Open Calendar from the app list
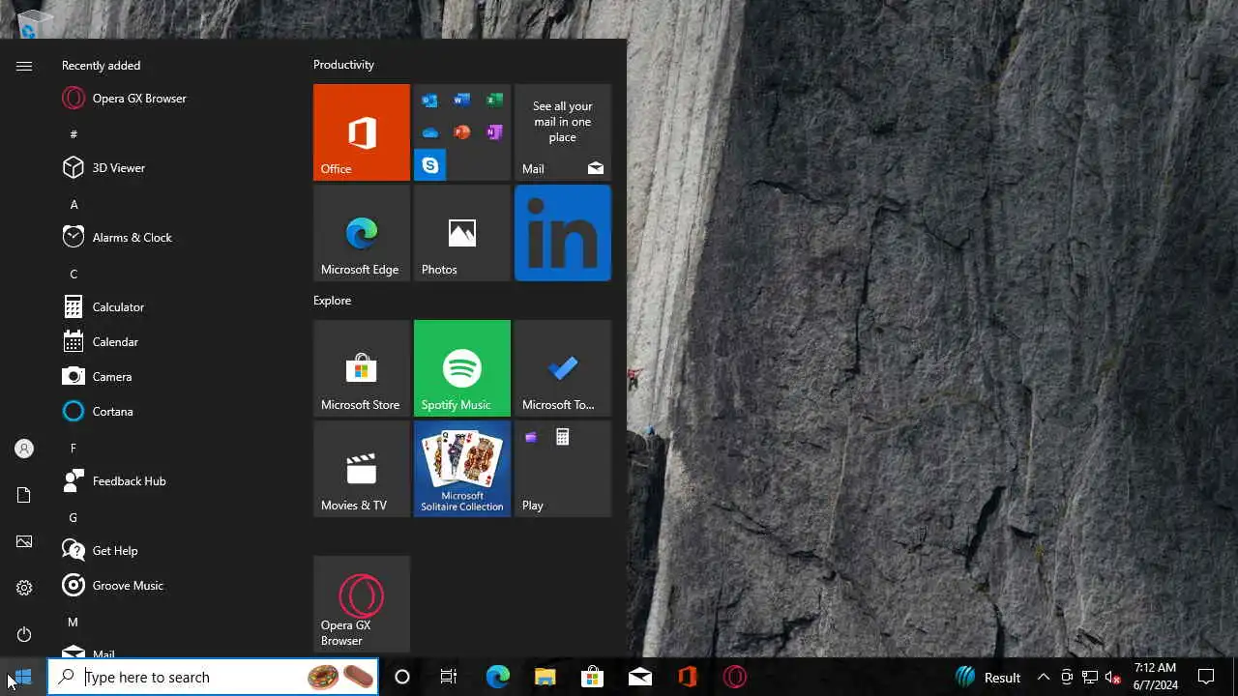The image size is (1238, 696). point(174,342)
